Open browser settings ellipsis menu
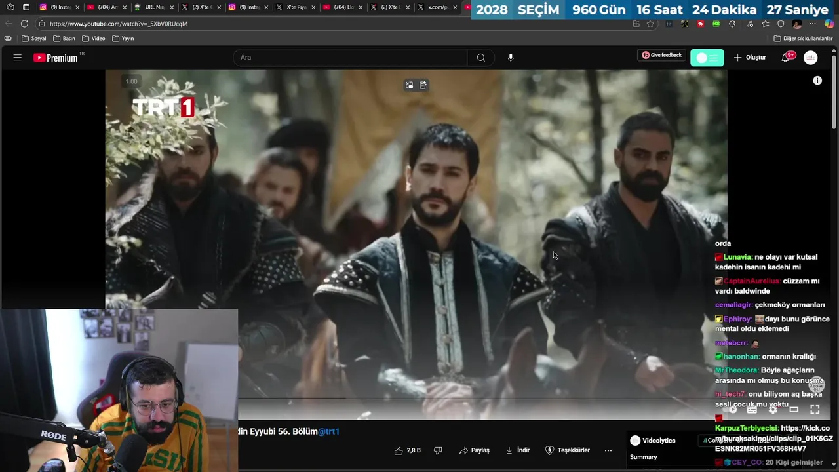 tap(813, 24)
